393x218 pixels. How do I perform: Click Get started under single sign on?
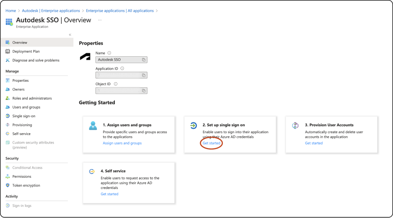pos(212,143)
